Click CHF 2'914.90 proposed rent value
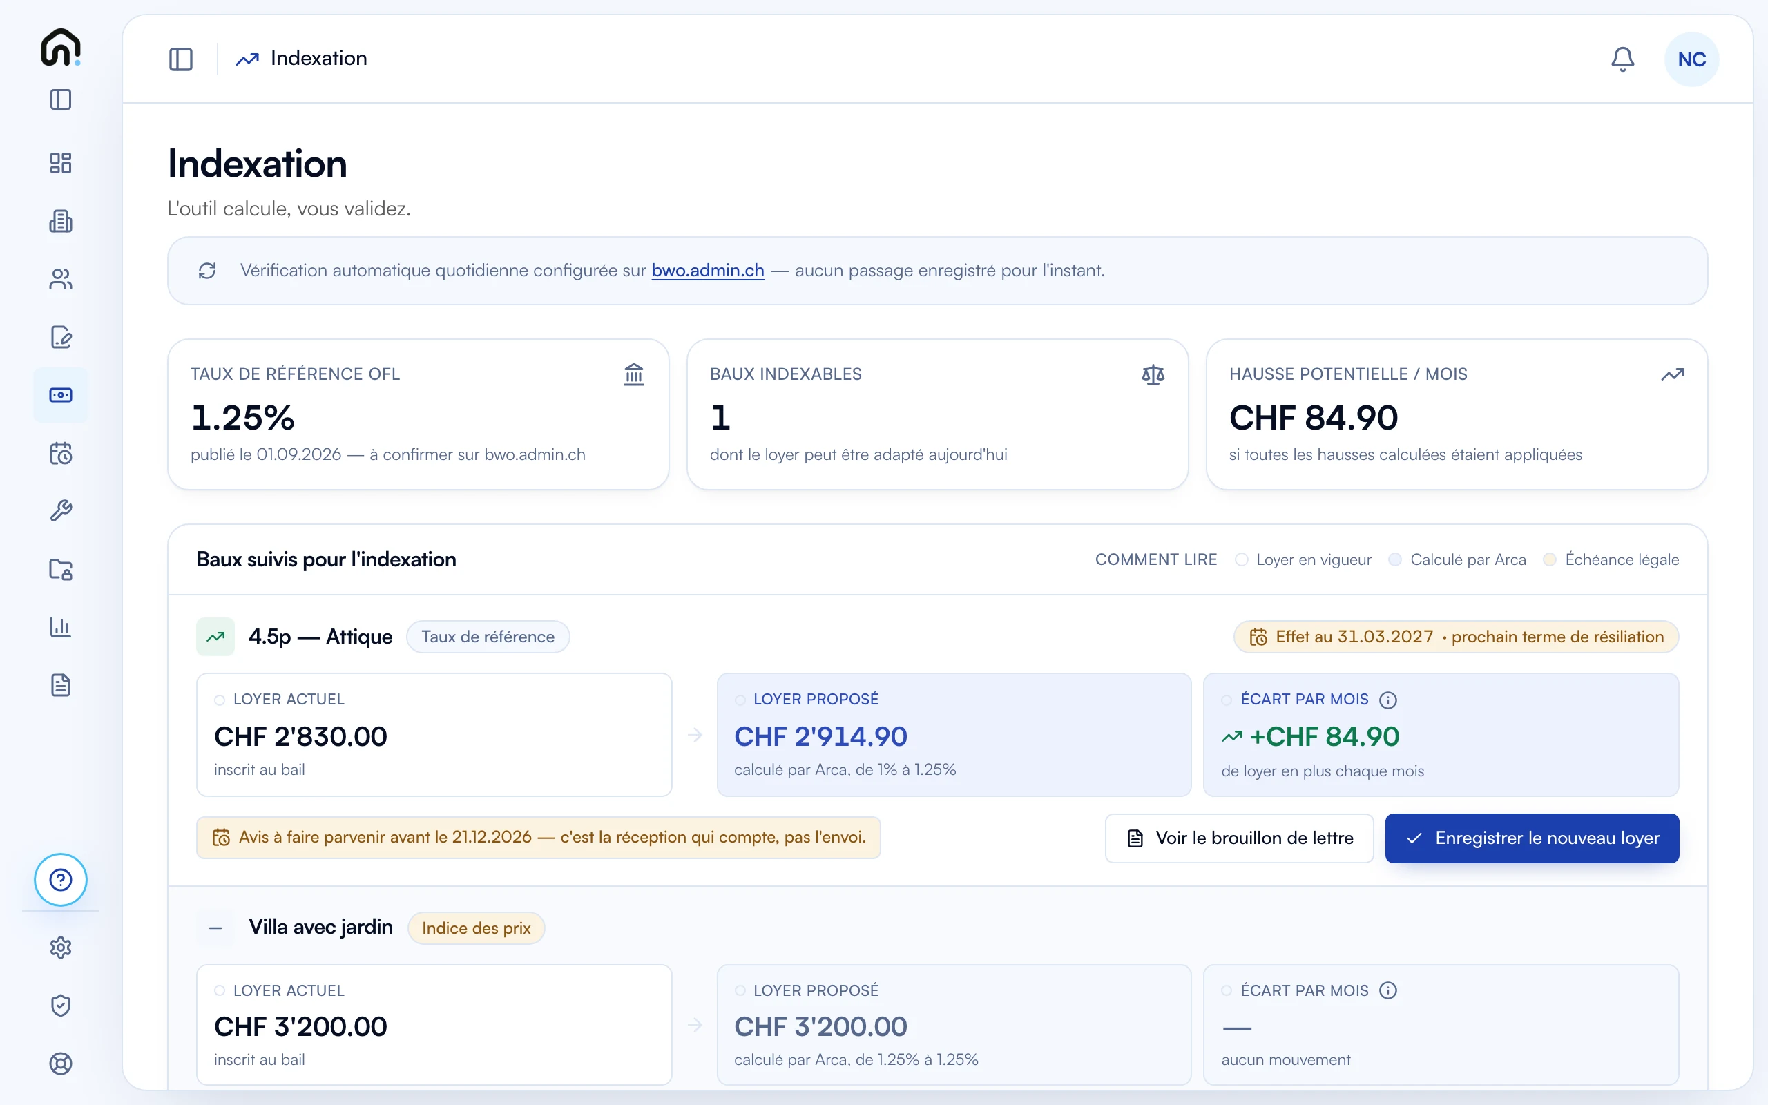Image resolution: width=1768 pixels, height=1105 pixels. coord(820,737)
